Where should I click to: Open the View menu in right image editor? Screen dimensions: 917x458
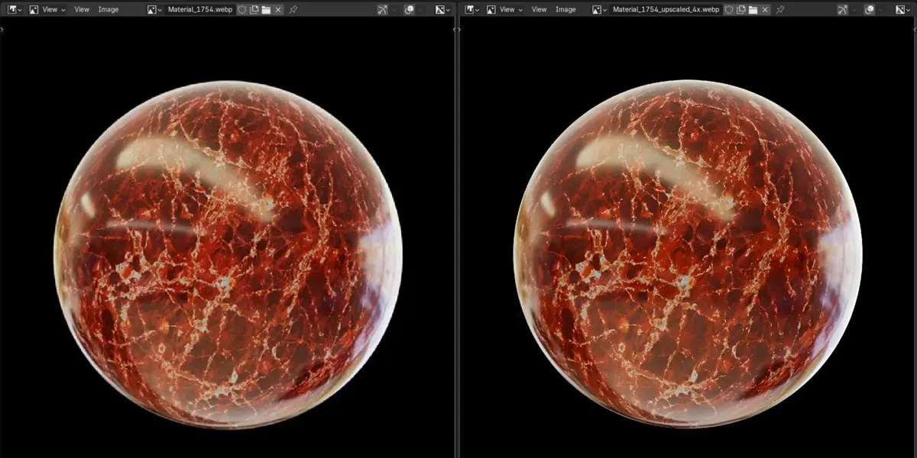point(539,9)
